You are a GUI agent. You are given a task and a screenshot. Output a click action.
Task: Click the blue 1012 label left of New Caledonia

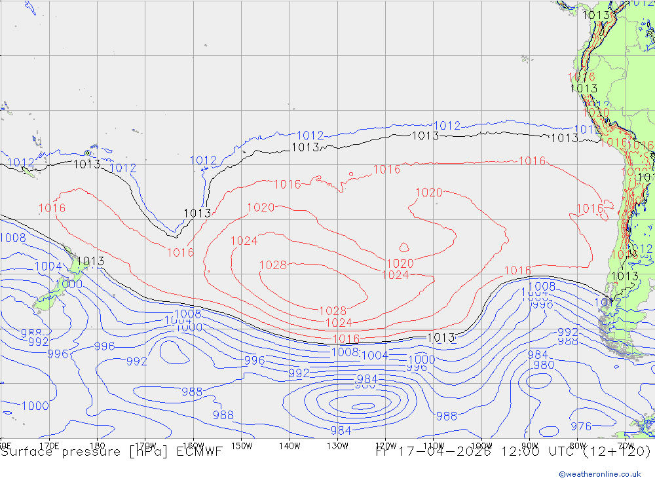(x=21, y=162)
